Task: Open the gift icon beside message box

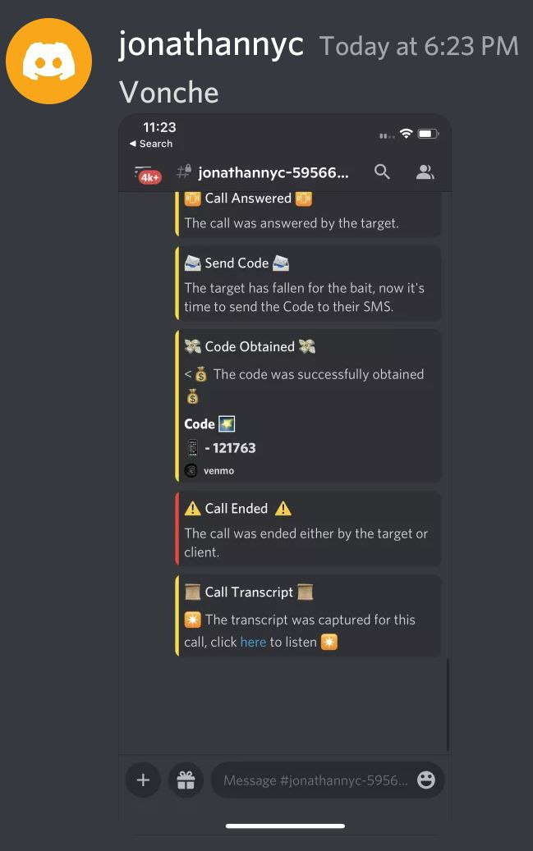Action: pyautogui.click(x=186, y=780)
